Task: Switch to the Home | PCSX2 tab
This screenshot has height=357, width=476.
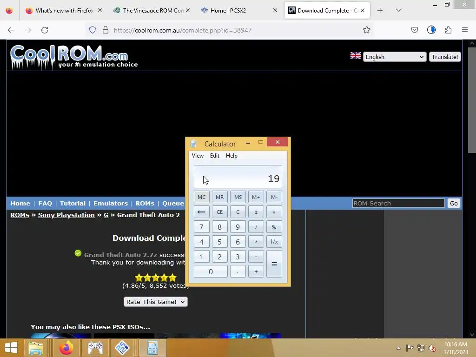Action: 238,11
